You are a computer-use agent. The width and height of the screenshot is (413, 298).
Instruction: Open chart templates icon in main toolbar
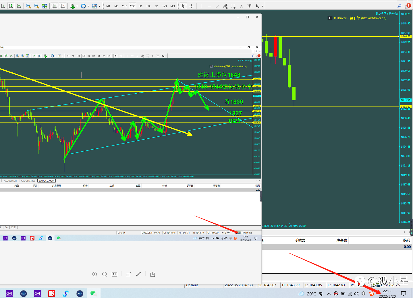tap(94, 6)
